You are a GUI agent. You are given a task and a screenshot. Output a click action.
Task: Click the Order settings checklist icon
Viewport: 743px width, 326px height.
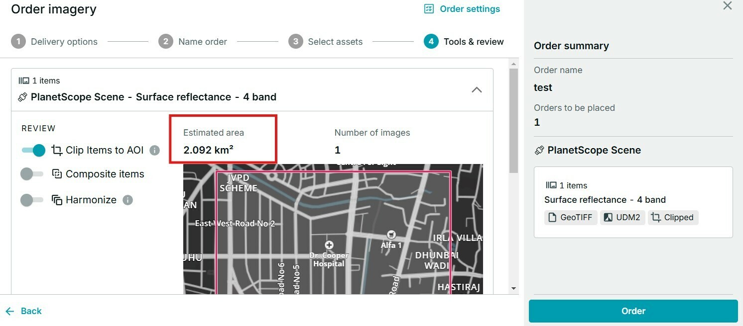(429, 9)
